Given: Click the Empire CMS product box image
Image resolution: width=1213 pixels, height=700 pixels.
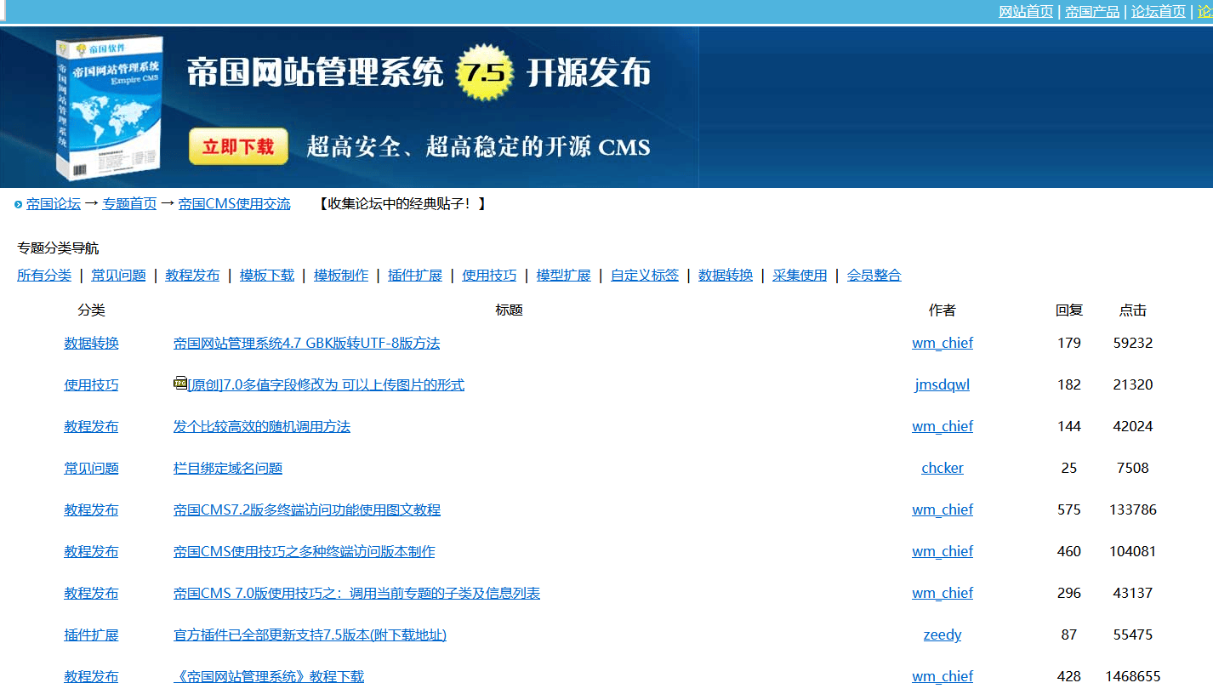Looking at the screenshot, I should click(x=110, y=109).
